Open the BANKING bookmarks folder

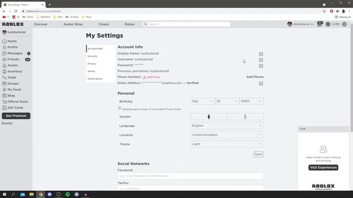point(44,17)
